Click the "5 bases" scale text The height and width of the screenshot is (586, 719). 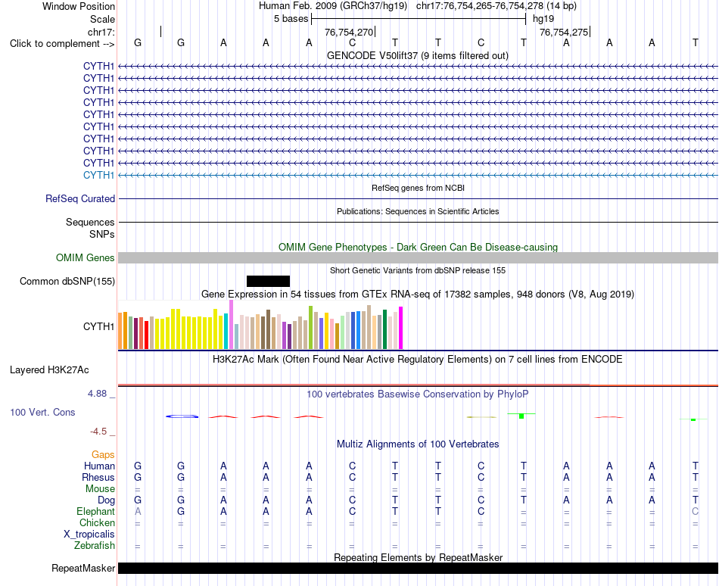point(291,19)
